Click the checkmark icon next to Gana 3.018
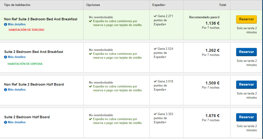Viewport: 263px width, 139px height. pos(155,81)
